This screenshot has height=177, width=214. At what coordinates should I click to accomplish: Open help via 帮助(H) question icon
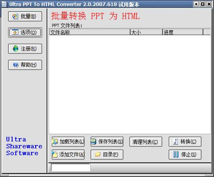[15, 65]
